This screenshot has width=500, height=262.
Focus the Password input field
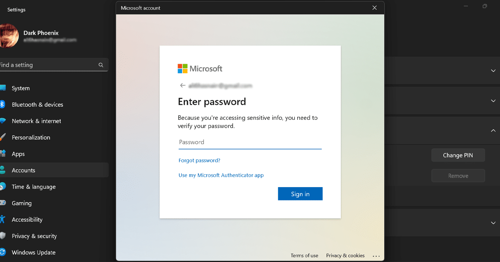pyautogui.click(x=250, y=142)
